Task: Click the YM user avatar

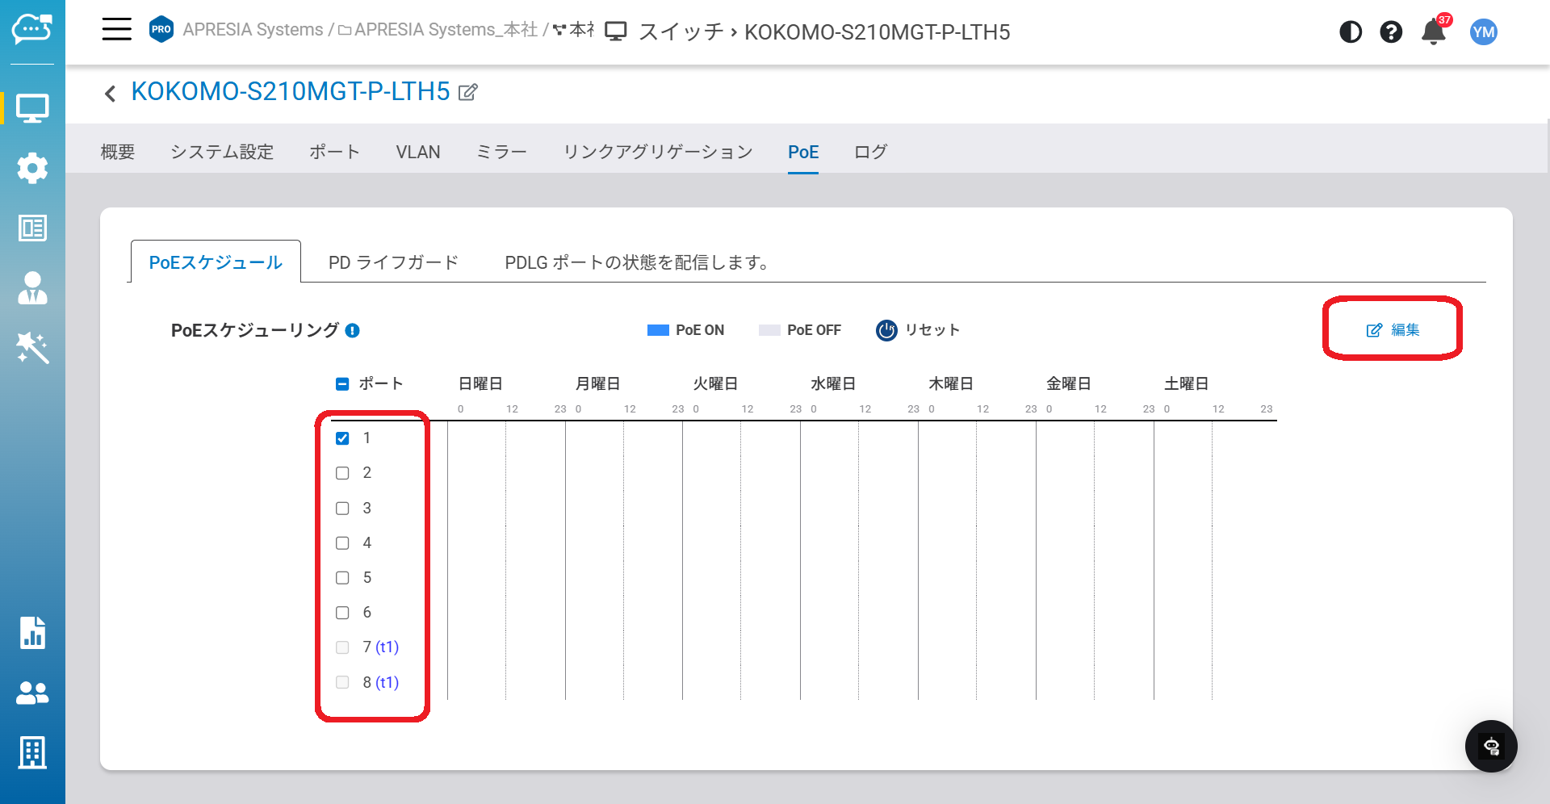Action: click(1484, 32)
